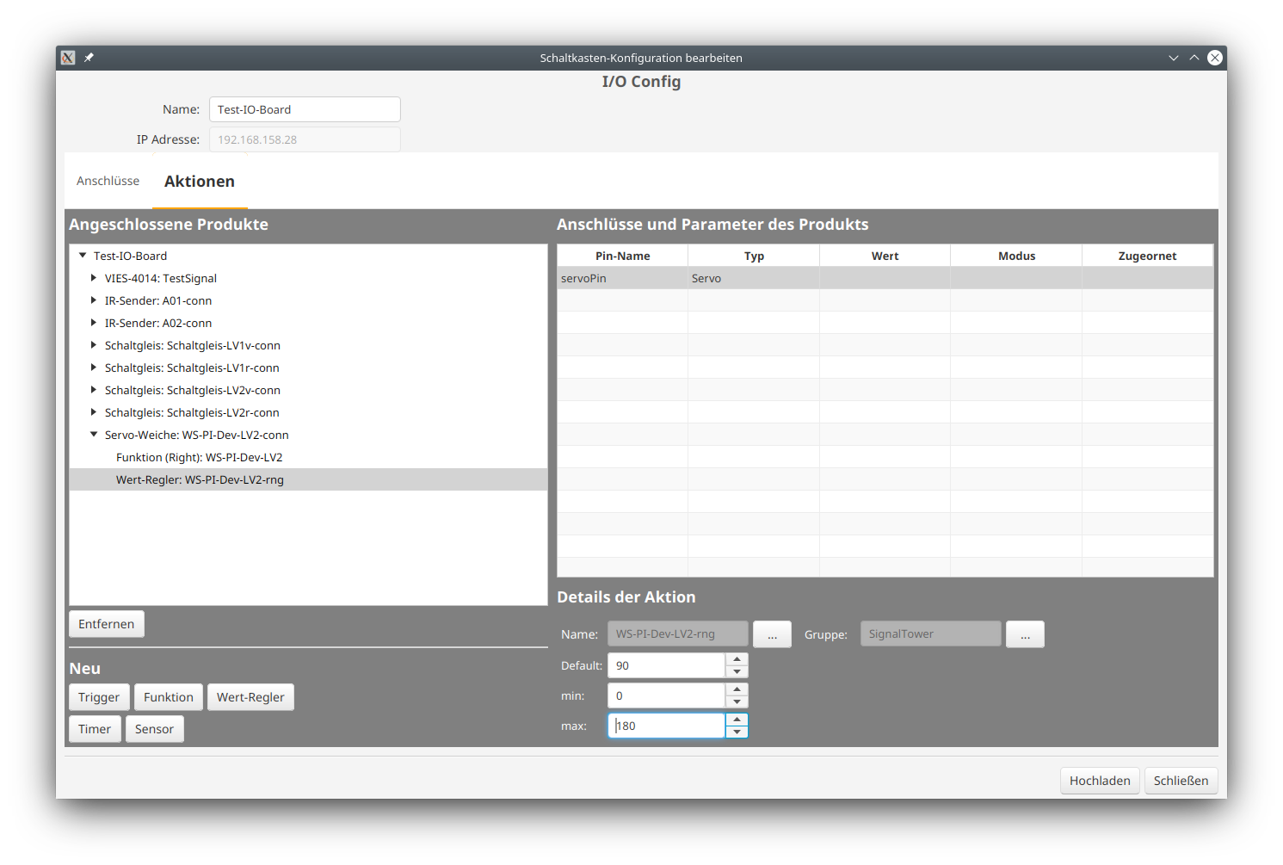Expand the IR-Sender: A01-conn entry
Image resolution: width=1283 pixels, height=865 pixels.
[93, 300]
